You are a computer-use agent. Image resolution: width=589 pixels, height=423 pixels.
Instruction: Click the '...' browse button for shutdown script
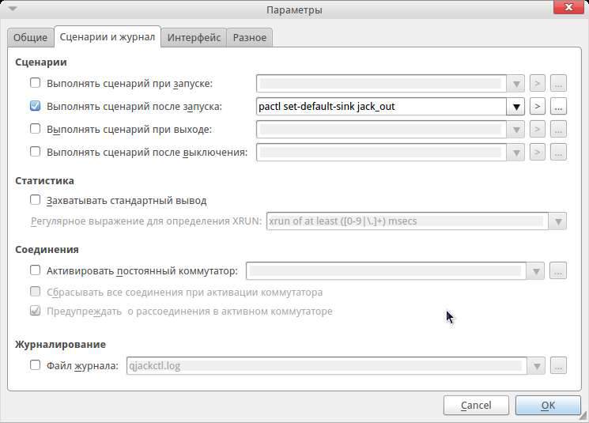[559, 152]
